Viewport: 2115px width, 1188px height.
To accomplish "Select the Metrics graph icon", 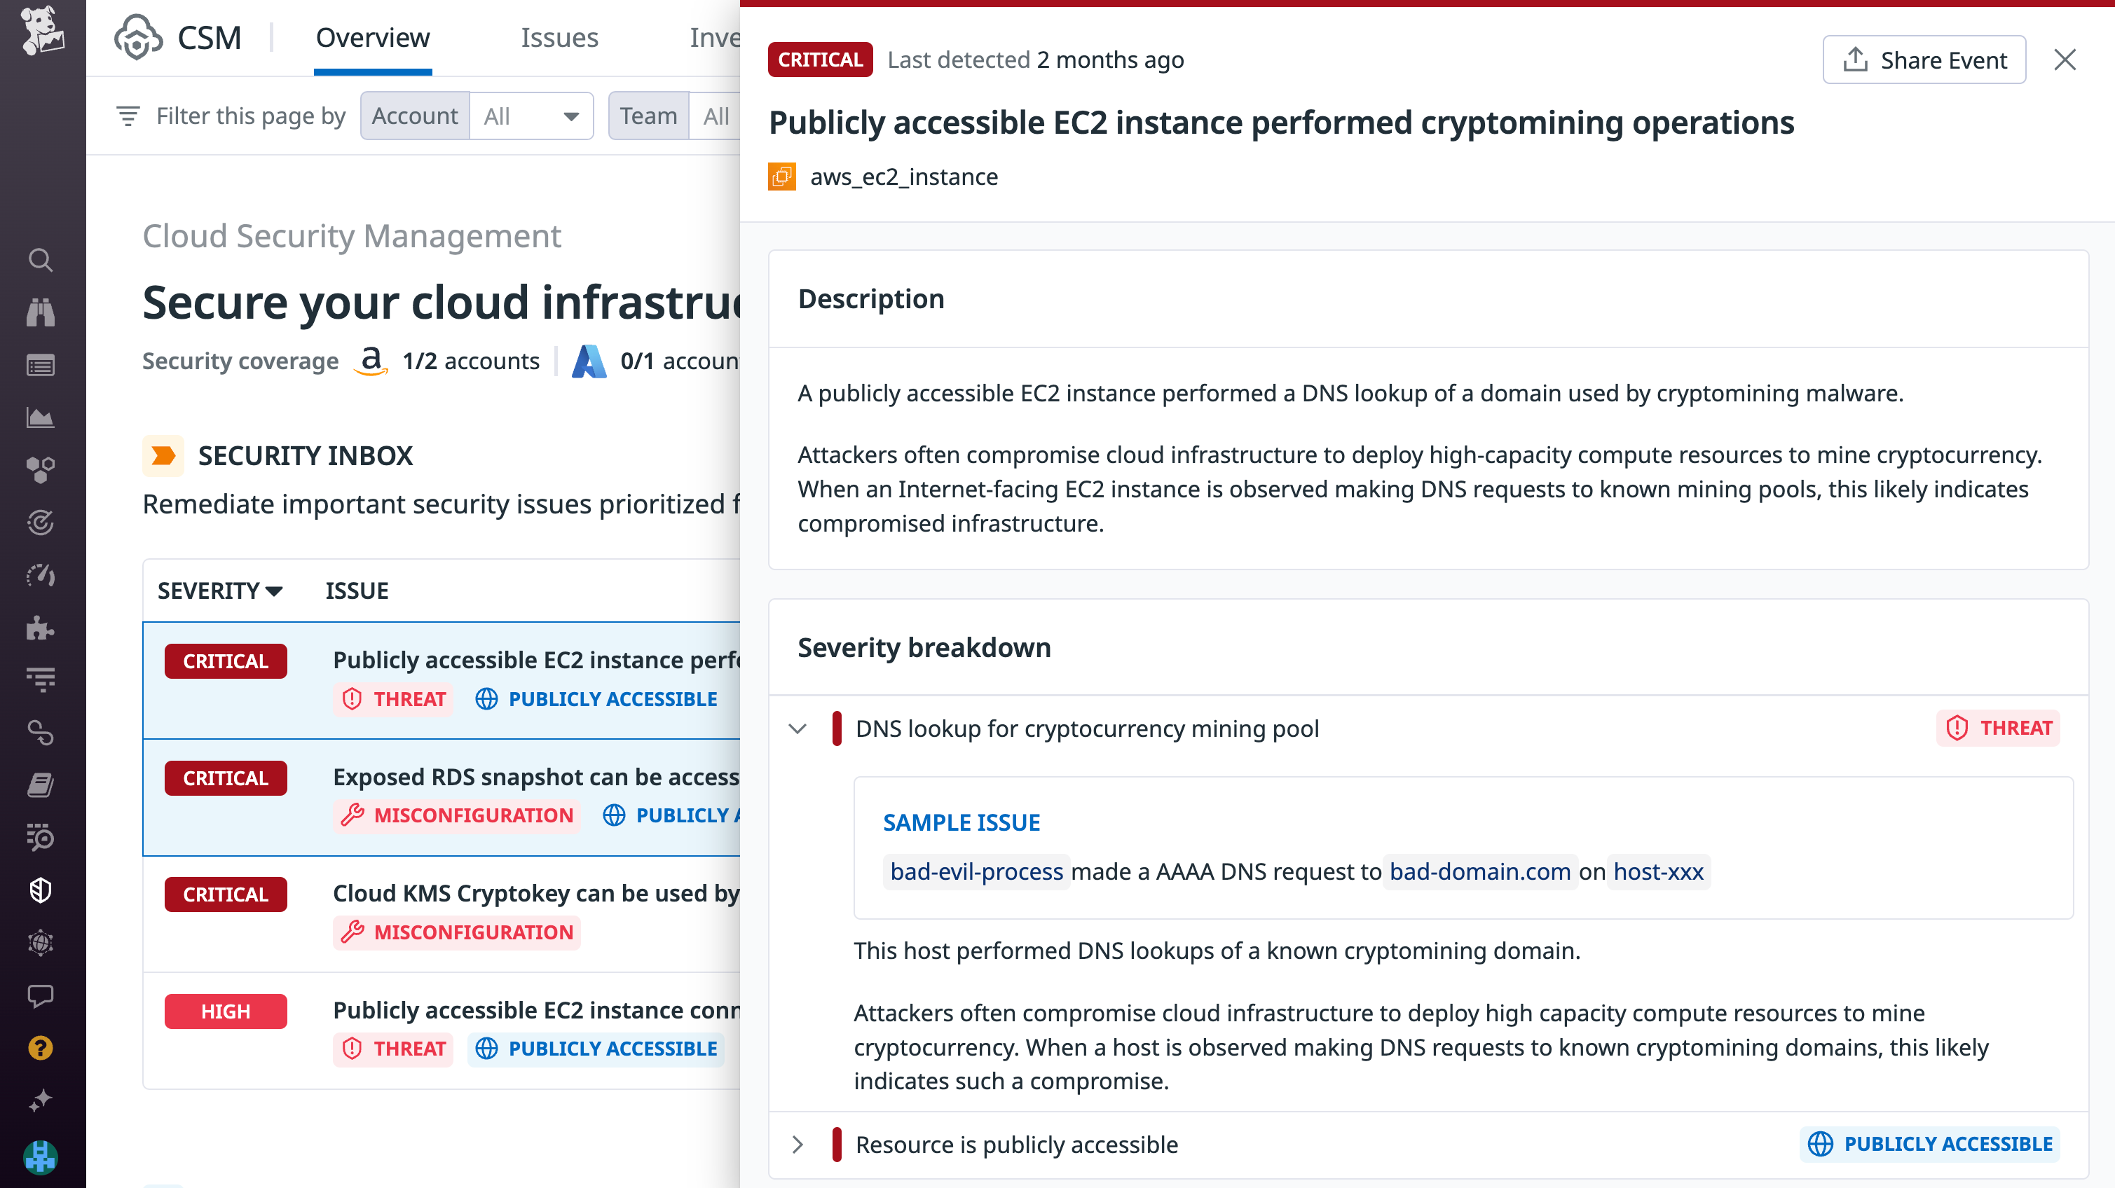I will tap(41, 417).
